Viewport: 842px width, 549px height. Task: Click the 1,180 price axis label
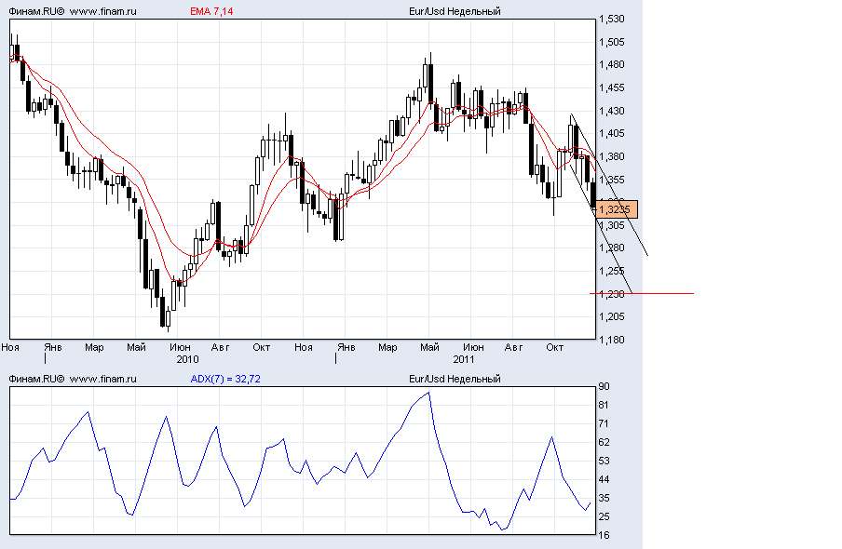tap(612, 340)
